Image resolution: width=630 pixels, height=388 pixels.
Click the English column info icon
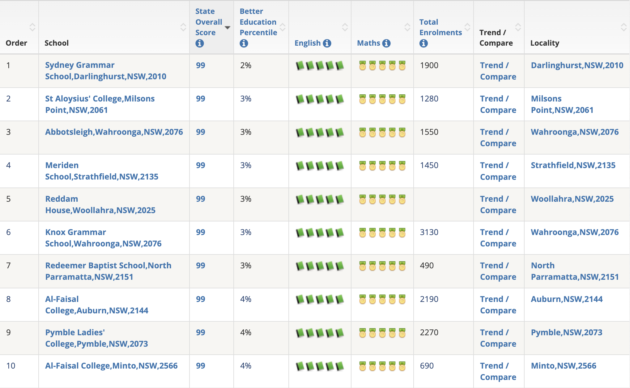coord(327,43)
